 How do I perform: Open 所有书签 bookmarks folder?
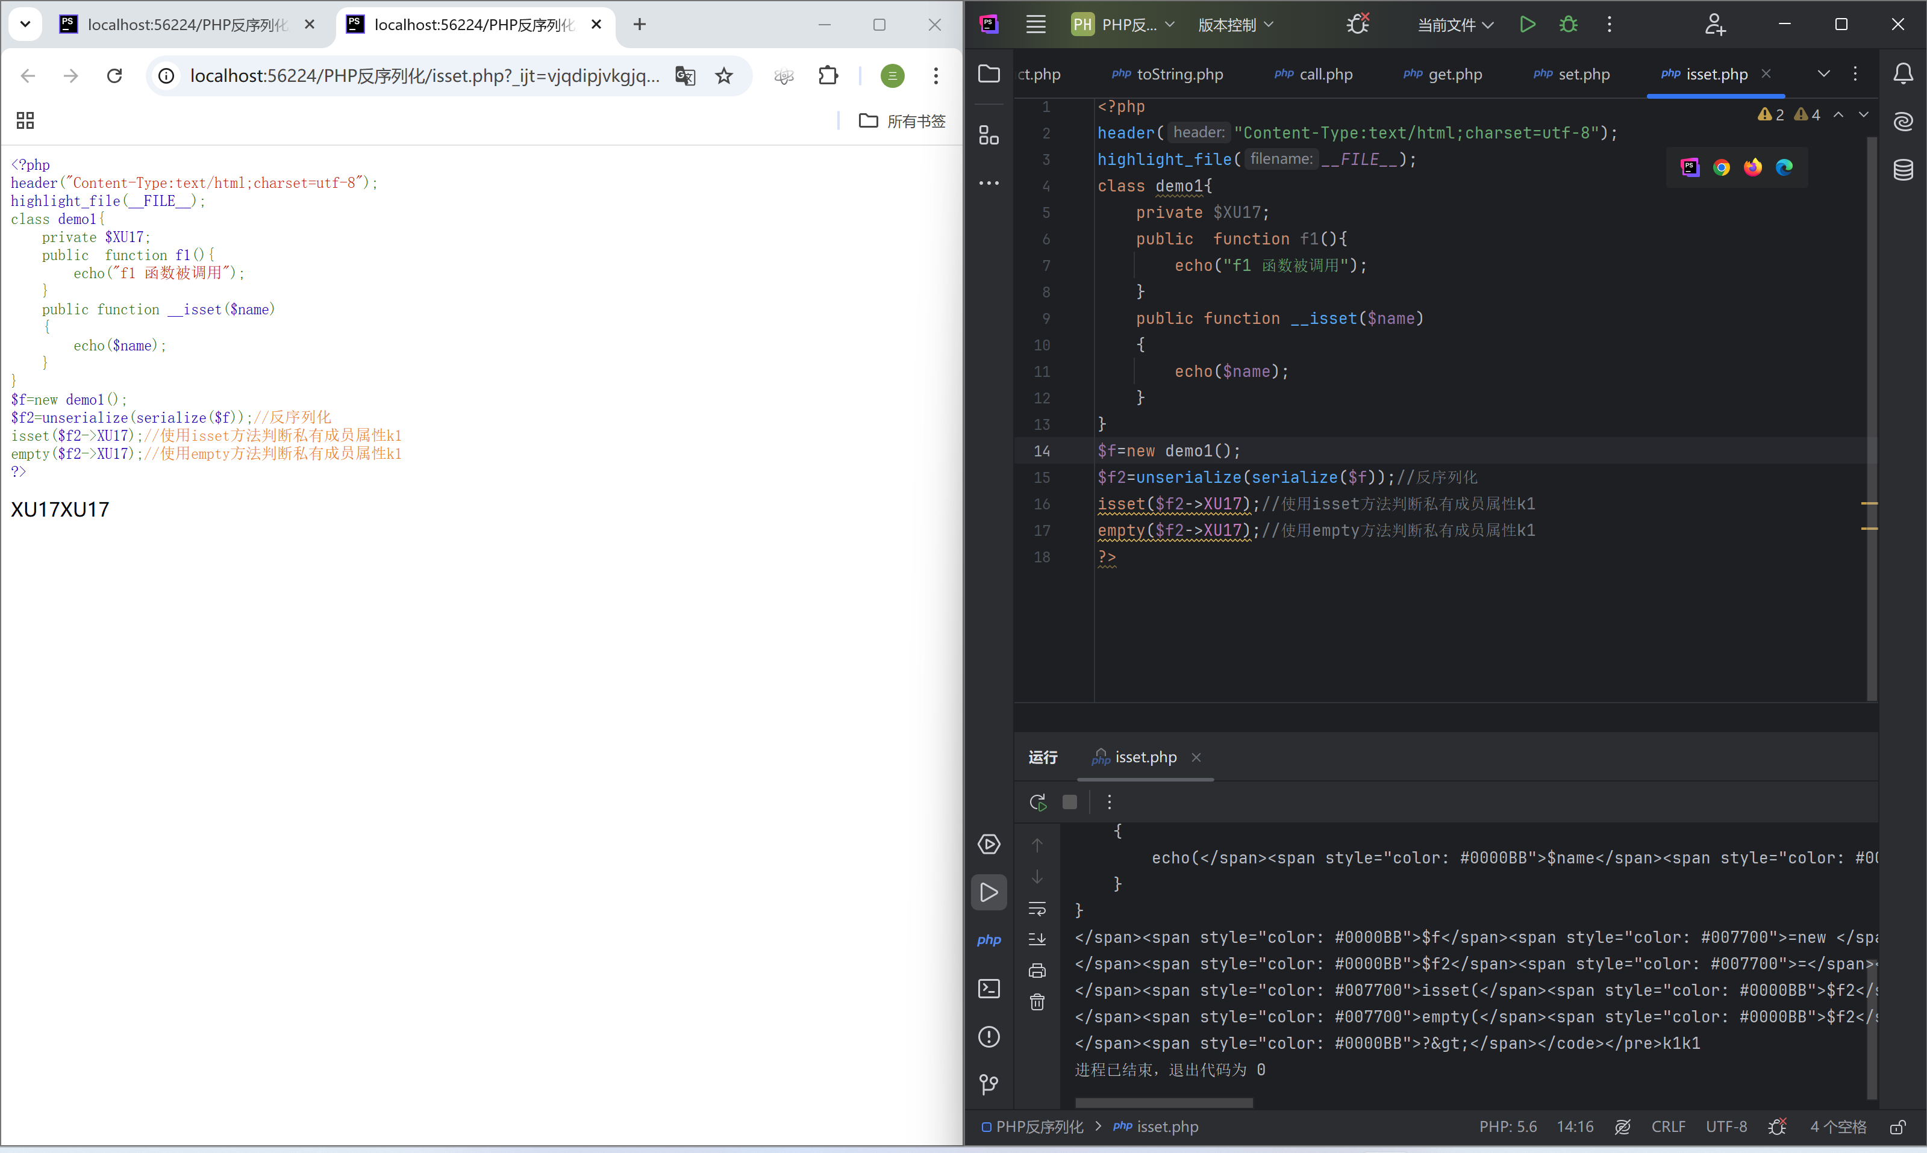point(902,120)
